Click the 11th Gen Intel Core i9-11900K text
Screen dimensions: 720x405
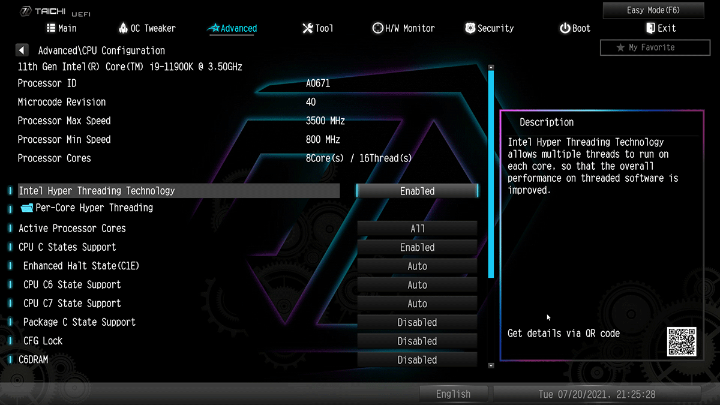point(130,67)
